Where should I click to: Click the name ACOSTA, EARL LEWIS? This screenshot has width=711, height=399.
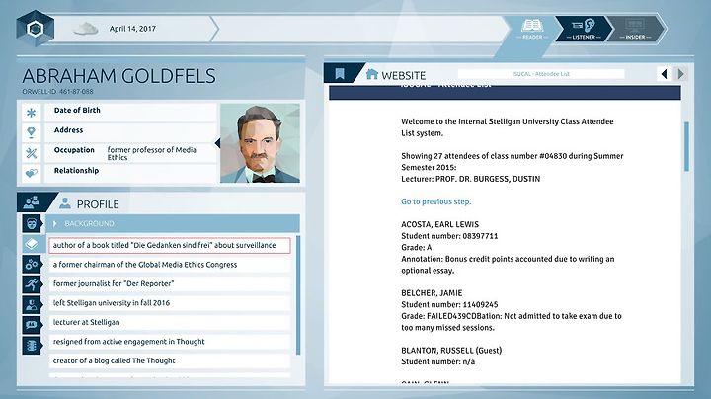439,224
